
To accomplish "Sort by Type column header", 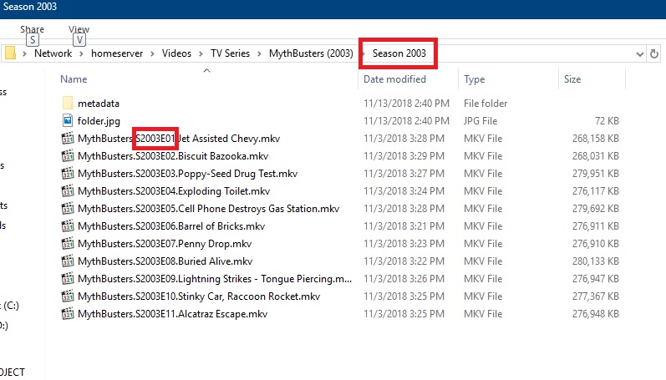I will pos(474,79).
